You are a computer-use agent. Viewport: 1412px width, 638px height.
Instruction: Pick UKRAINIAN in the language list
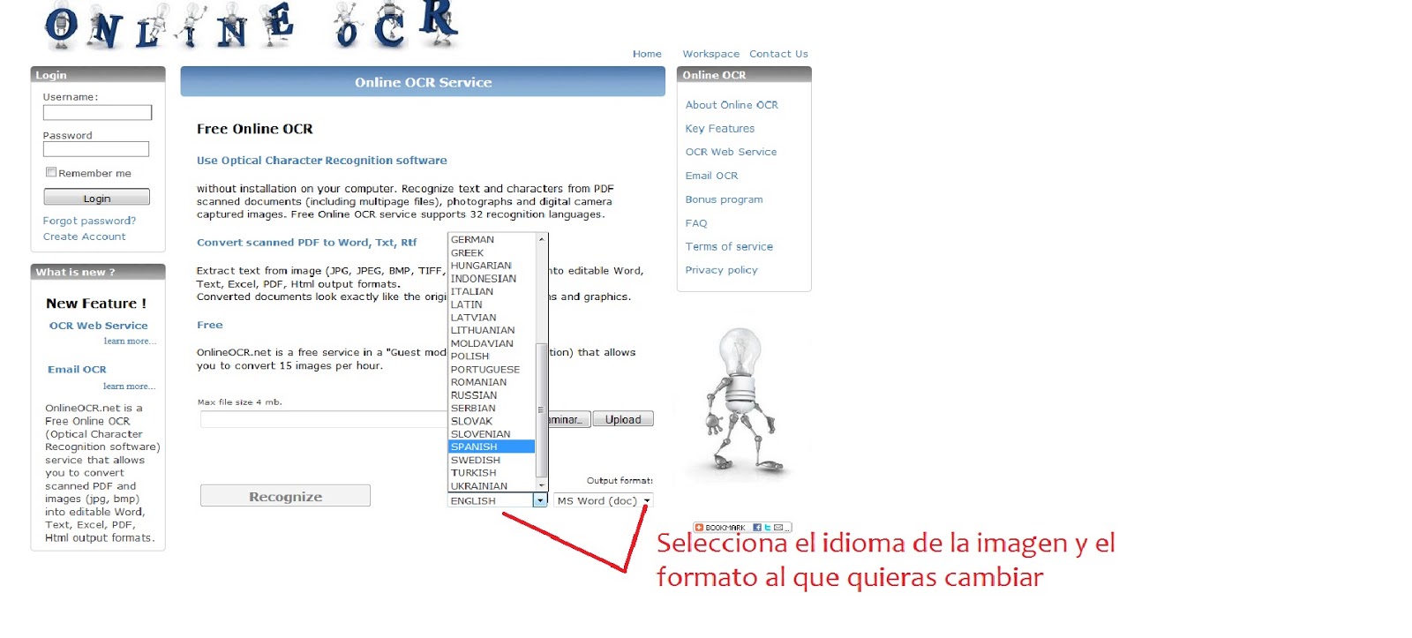point(492,485)
